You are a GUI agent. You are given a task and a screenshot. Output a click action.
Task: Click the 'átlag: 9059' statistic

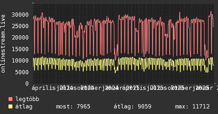click(x=133, y=107)
